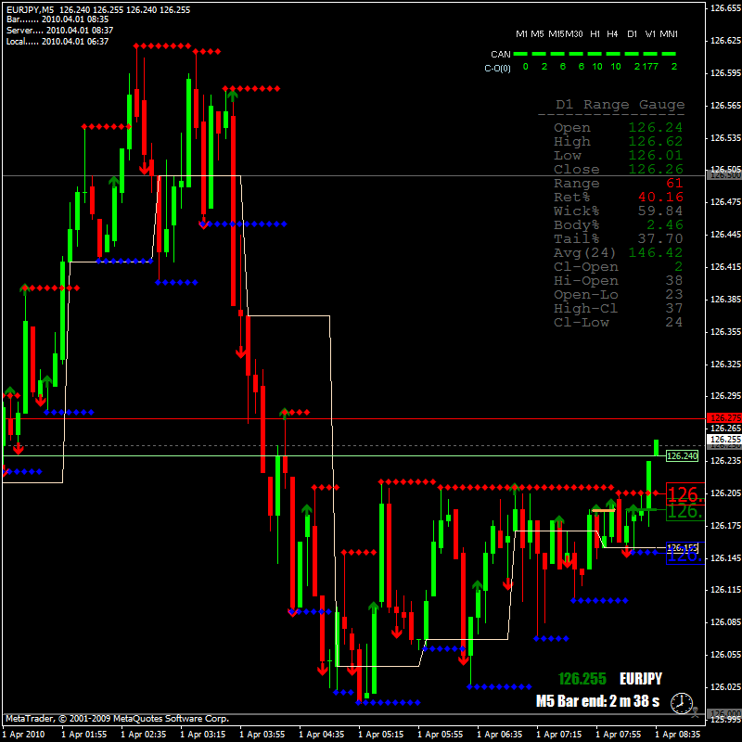Click the Cl-Low value 24
This screenshot has height=742, width=742.
[x=674, y=322]
